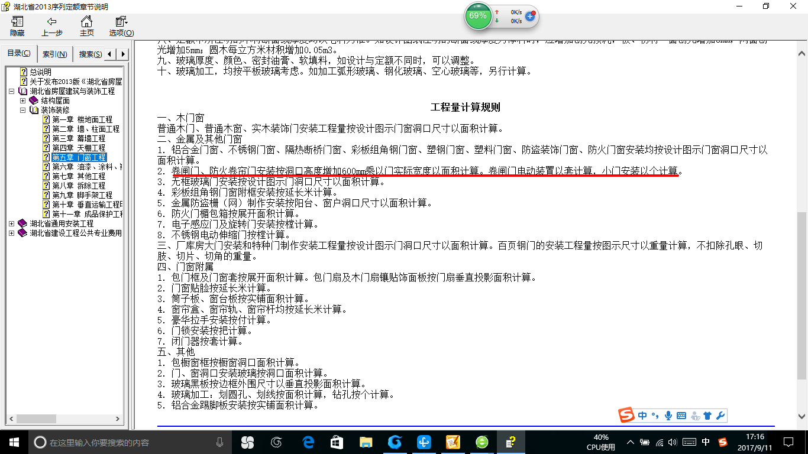Open the 关于发布2013版 topic
This screenshot has width=808, height=454.
[76, 82]
